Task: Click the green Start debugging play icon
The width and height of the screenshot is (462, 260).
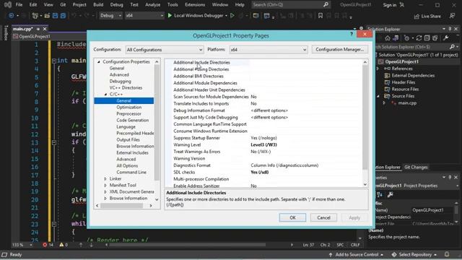Action: pyautogui.click(x=170, y=15)
